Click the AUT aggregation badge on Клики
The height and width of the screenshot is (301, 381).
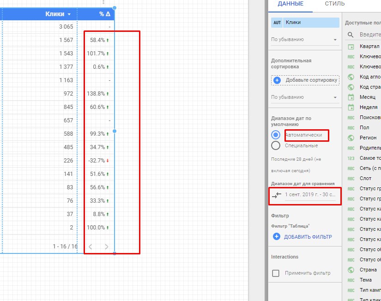click(x=277, y=23)
